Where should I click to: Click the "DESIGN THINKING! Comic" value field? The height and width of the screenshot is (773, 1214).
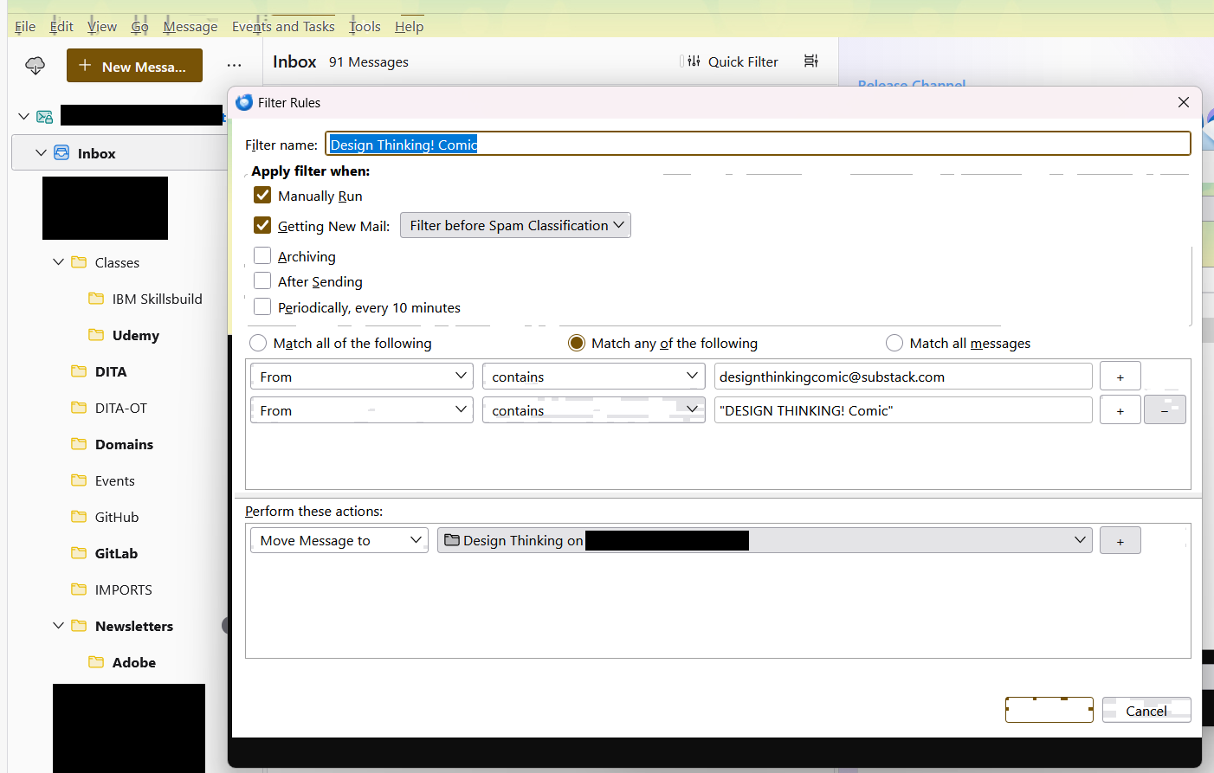tap(903, 410)
